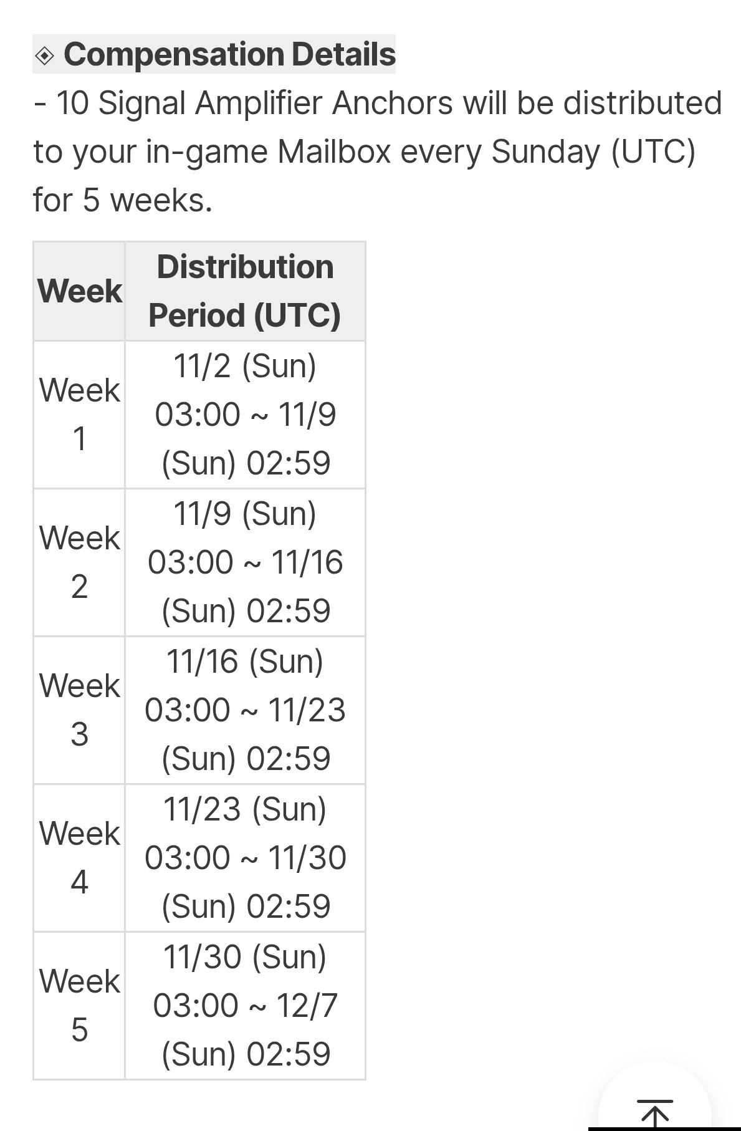Click the Distribution Period (UTC) header

tap(245, 291)
